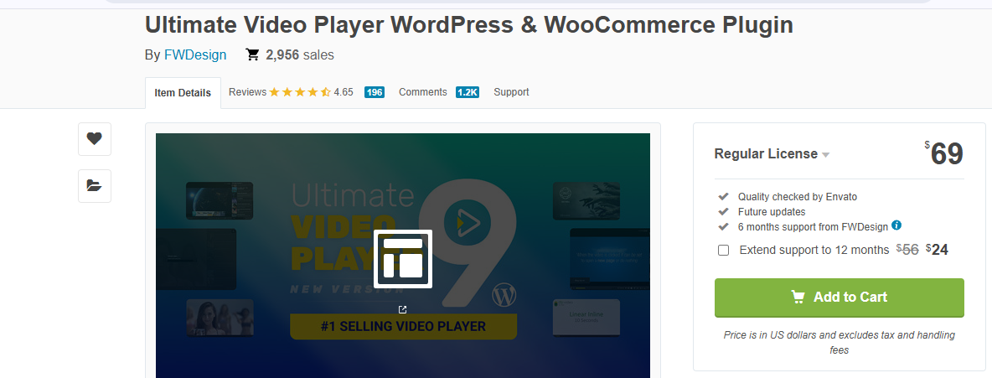Click the 'Future updates' text

pos(771,212)
